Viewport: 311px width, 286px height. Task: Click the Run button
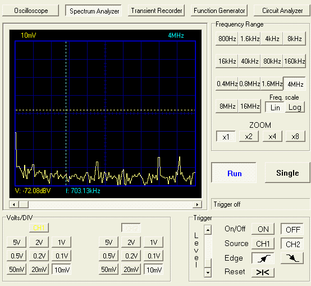click(x=234, y=173)
